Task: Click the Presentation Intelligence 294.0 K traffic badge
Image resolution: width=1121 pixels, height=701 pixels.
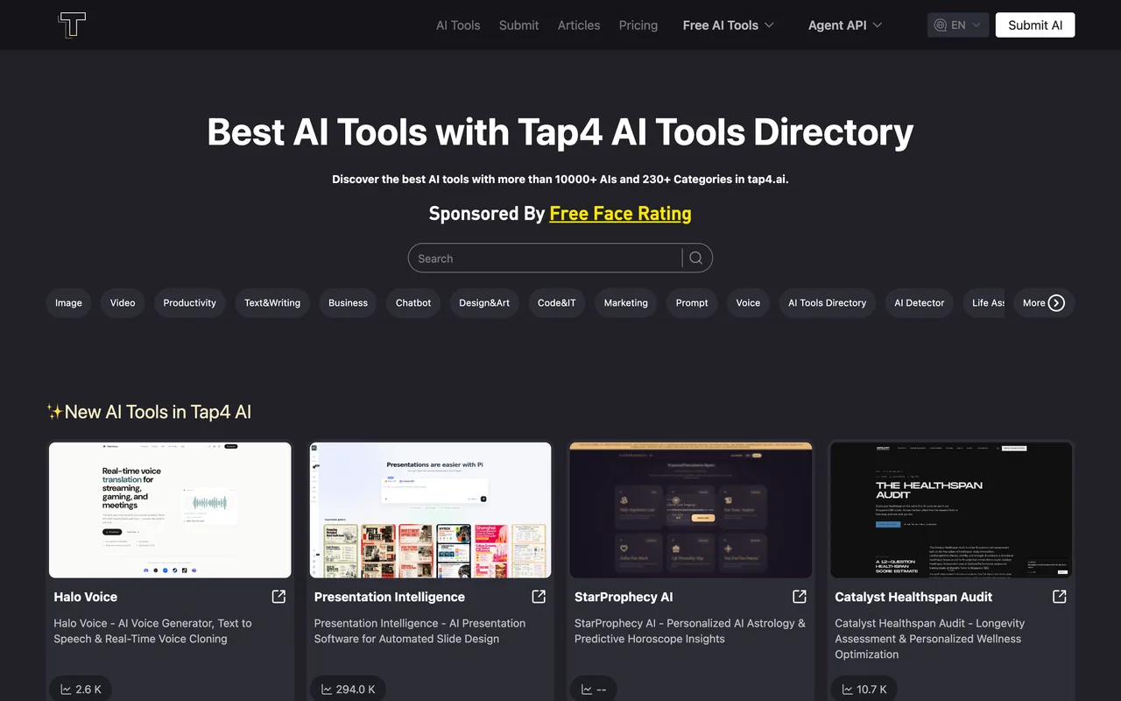Action: (x=348, y=689)
